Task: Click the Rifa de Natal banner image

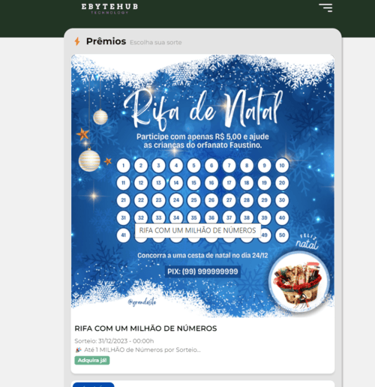Action: (x=202, y=186)
